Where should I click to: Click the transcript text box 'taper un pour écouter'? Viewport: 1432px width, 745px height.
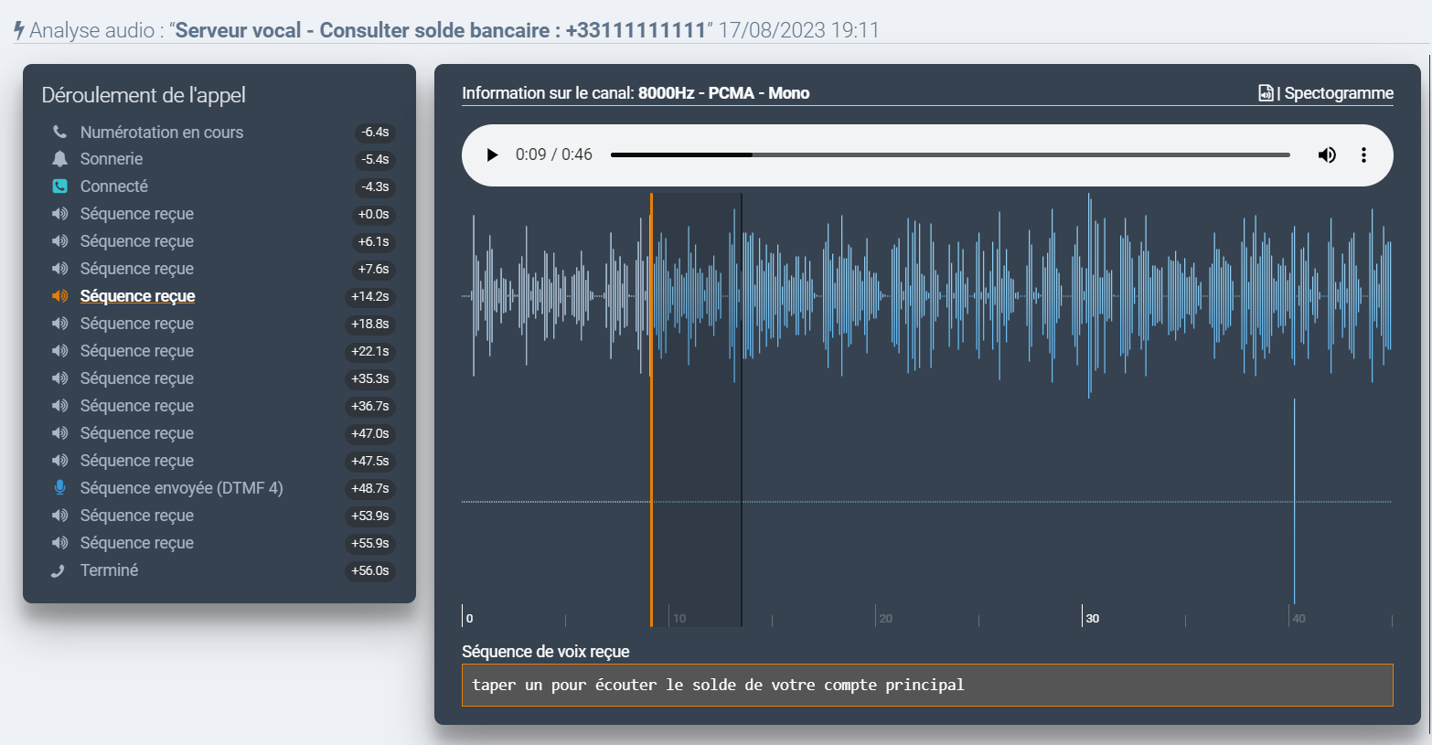pos(927,686)
